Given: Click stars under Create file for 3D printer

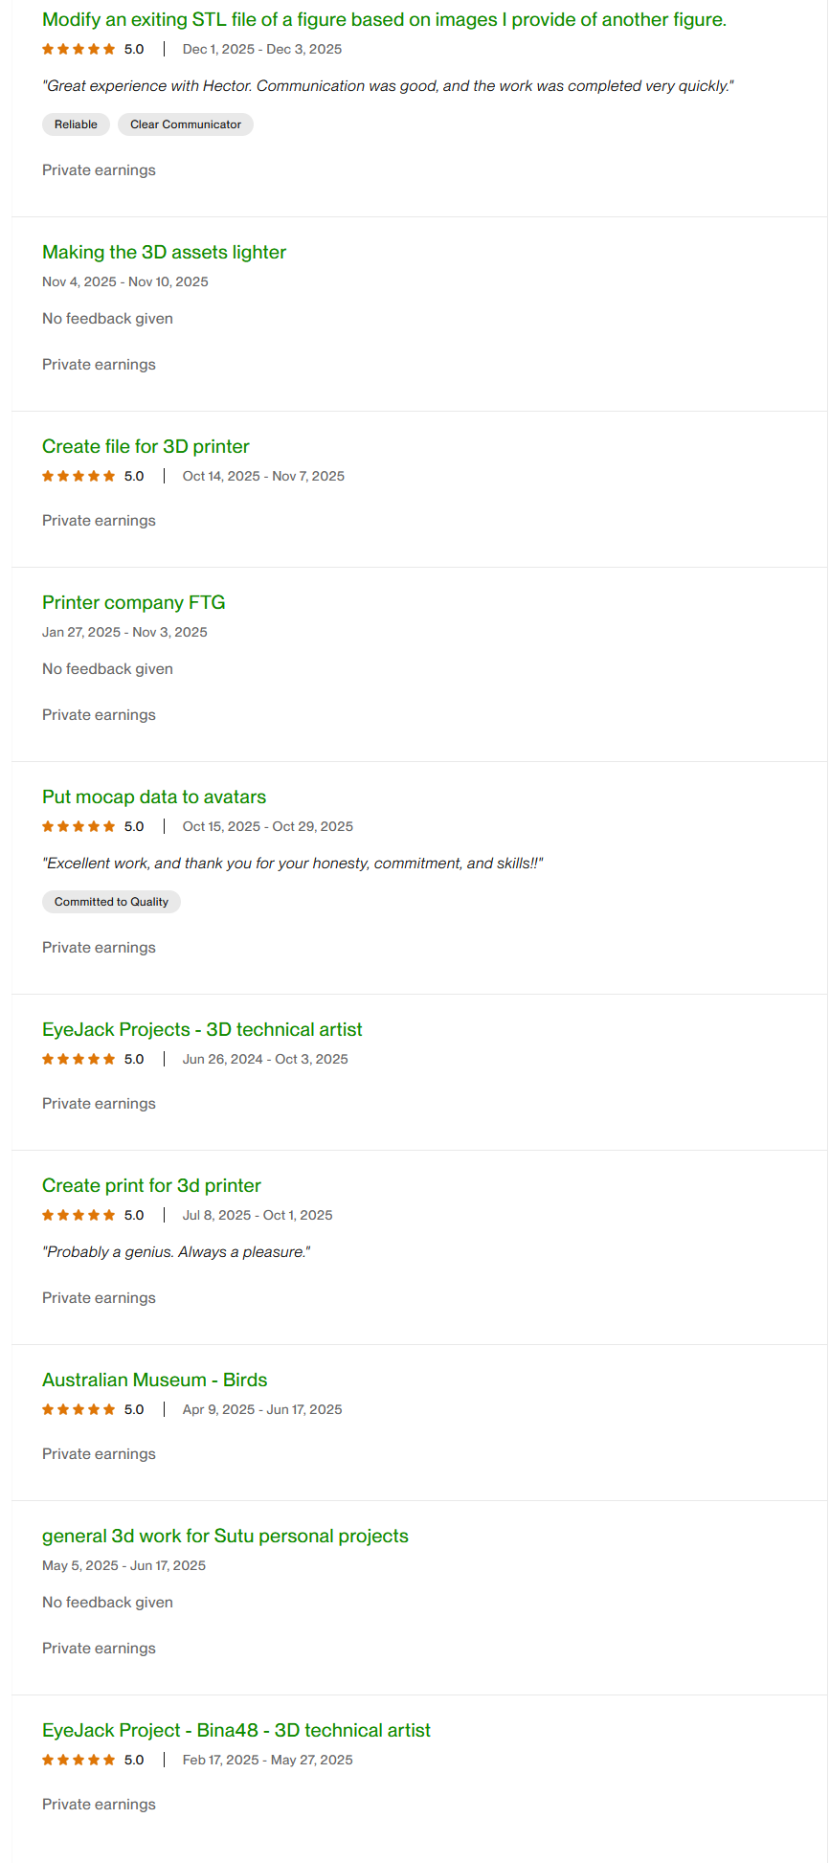Looking at the screenshot, I should 79,477.
